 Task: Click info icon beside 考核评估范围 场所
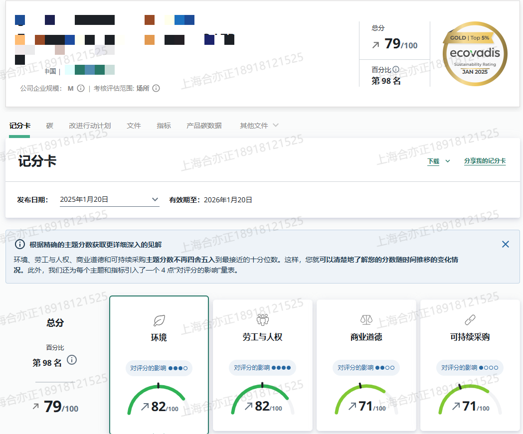click(156, 88)
